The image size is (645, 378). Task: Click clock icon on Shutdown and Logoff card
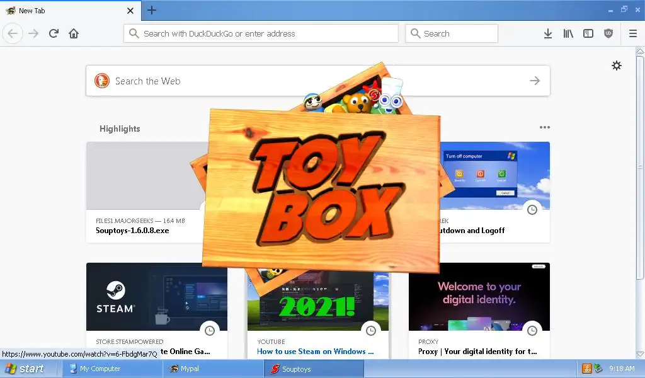(x=532, y=209)
